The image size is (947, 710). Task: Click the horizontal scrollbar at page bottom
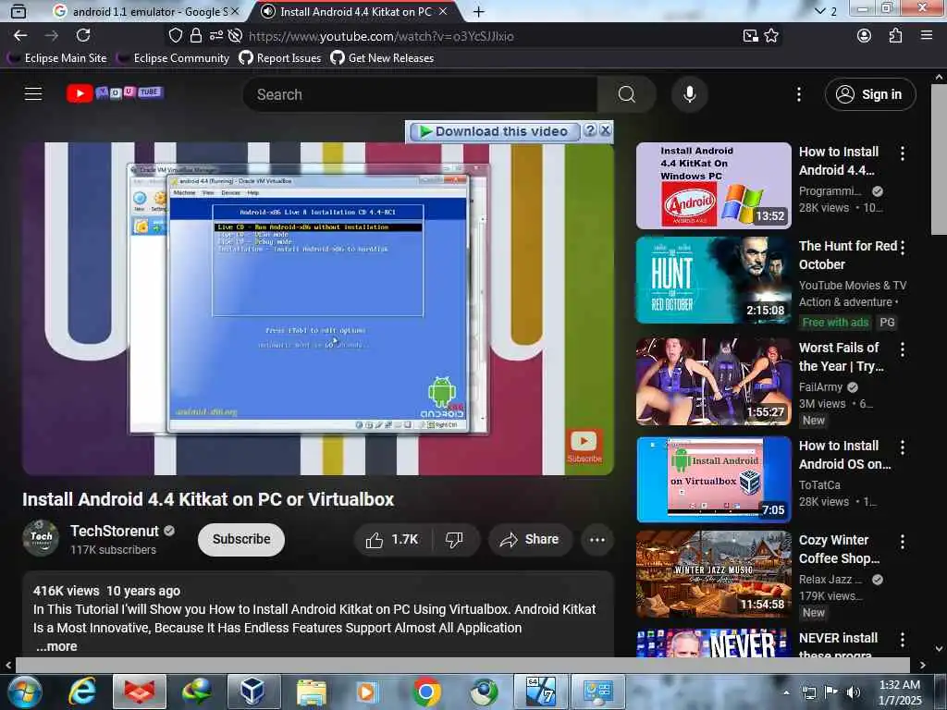click(x=462, y=665)
